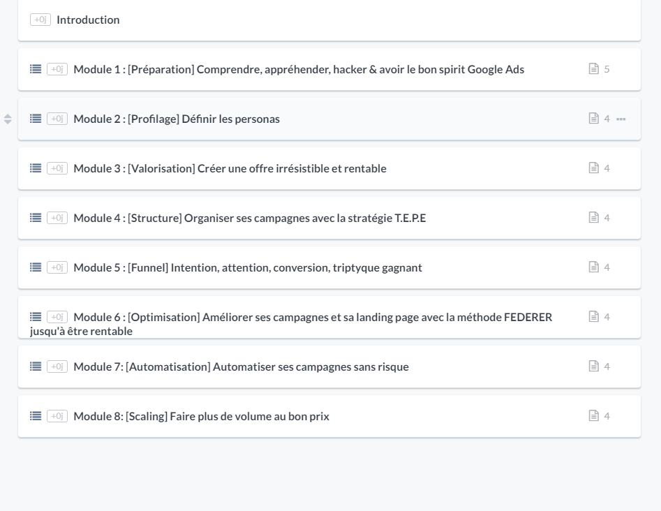Expand Module 2 Profilage list icon

pos(36,119)
